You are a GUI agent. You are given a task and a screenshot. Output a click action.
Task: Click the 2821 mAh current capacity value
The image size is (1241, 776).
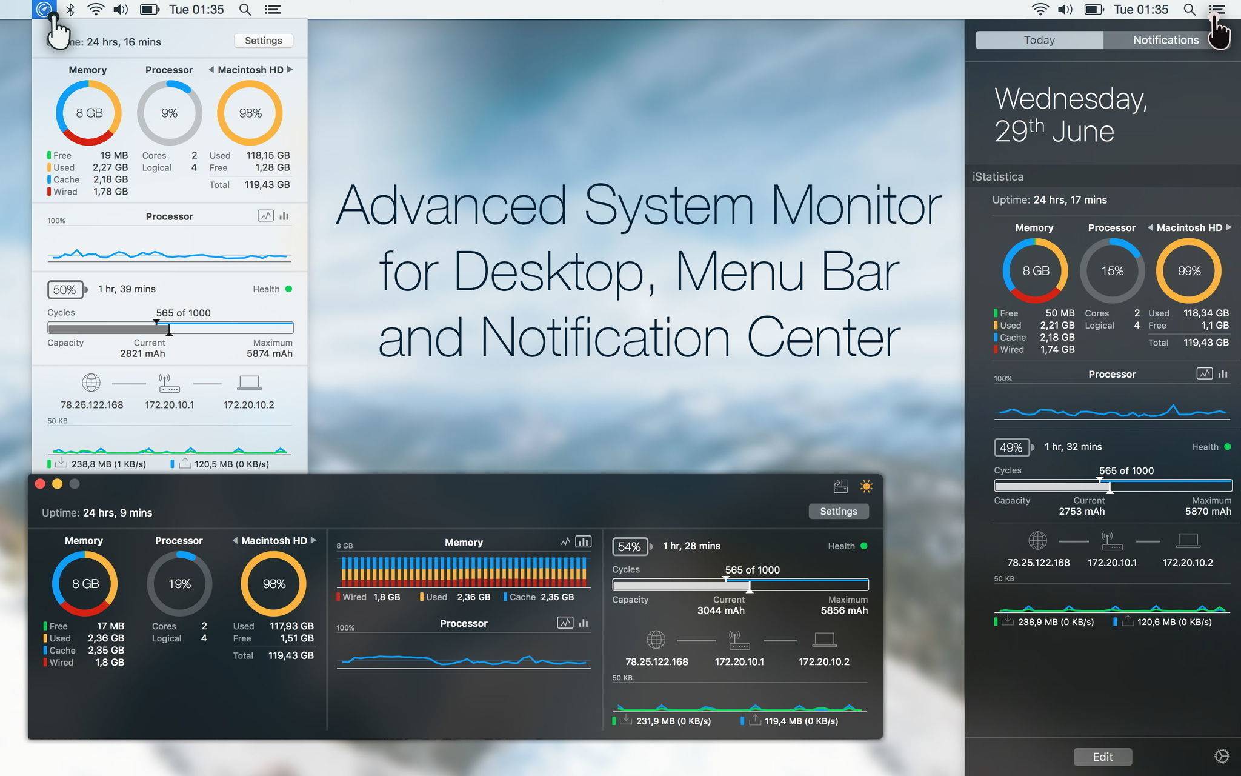coord(142,353)
